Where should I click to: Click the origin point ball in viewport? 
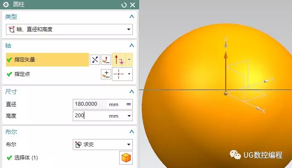pos(226,93)
